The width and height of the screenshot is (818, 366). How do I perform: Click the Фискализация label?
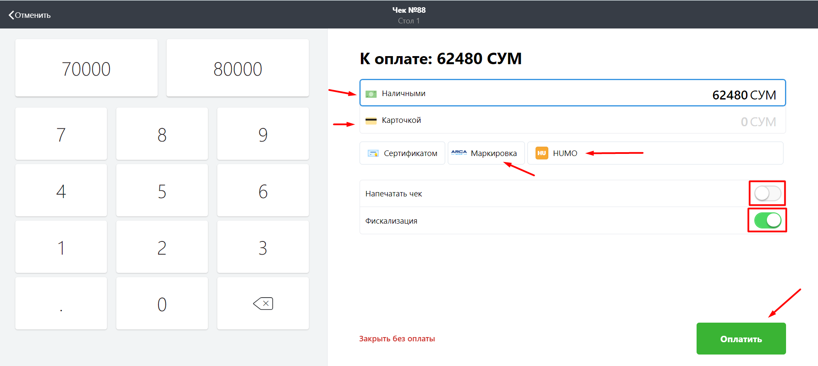click(391, 221)
